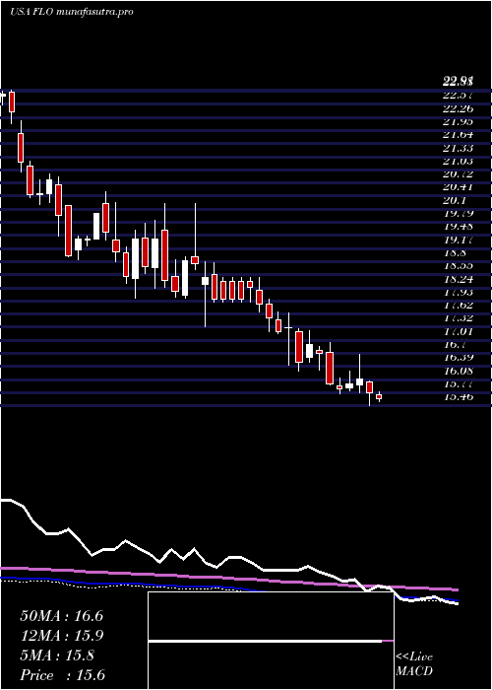Click the 17.32 price axis label

click(x=459, y=318)
